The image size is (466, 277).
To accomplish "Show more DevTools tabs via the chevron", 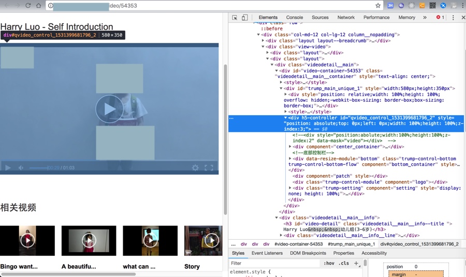I will coord(425,18).
